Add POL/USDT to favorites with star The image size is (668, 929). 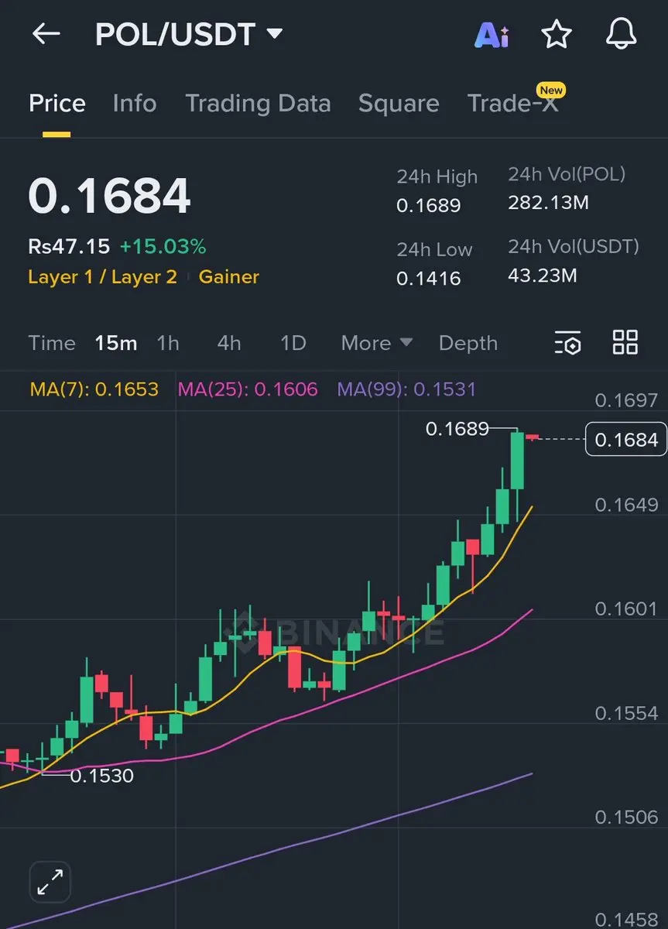(556, 34)
